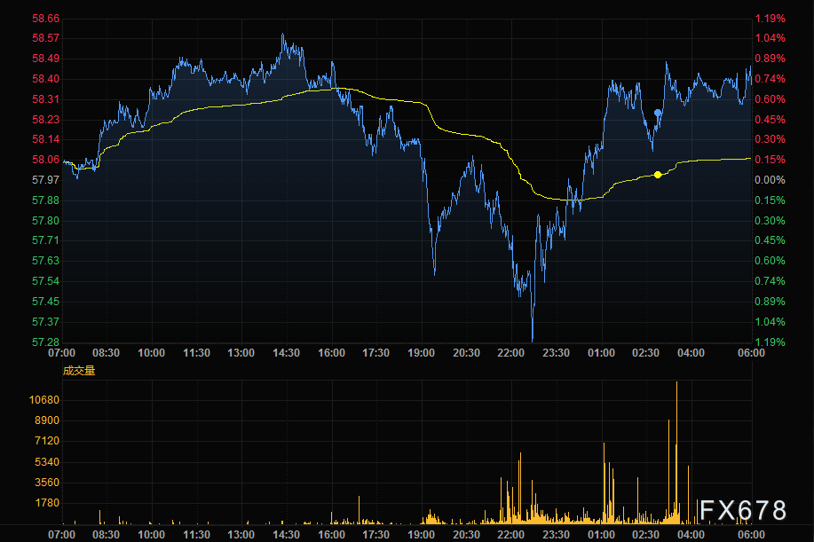Click the FX678 watermark logo
This screenshot has height=542, width=814.
[x=742, y=510]
